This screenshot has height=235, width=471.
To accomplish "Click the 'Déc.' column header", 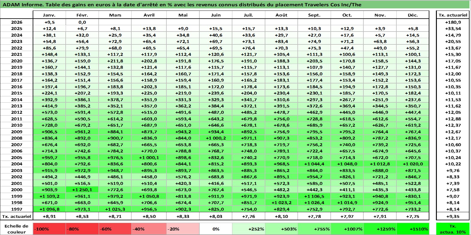I will [x=413, y=15].
